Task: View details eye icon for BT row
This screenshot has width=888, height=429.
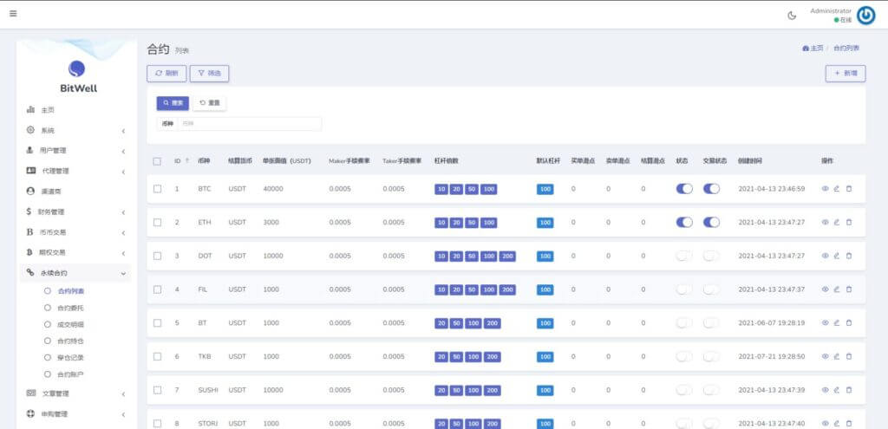Action: click(x=826, y=322)
